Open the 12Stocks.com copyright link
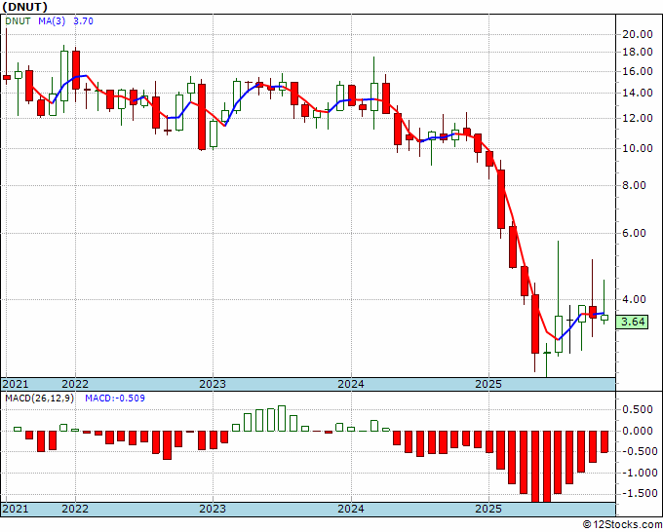Image resolution: width=663 pixels, height=532 pixels. coord(622,525)
